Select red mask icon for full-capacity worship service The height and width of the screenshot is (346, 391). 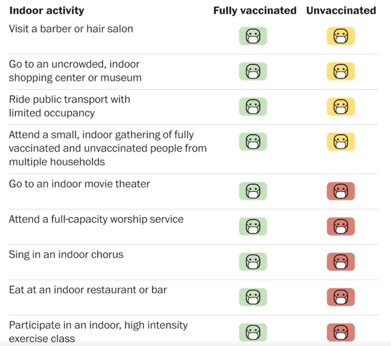pyautogui.click(x=341, y=226)
